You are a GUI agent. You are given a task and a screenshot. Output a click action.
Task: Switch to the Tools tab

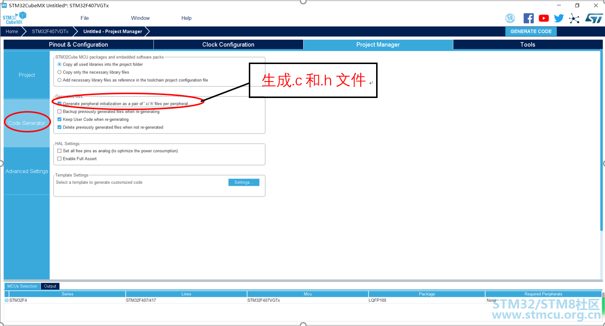[x=528, y=45]
